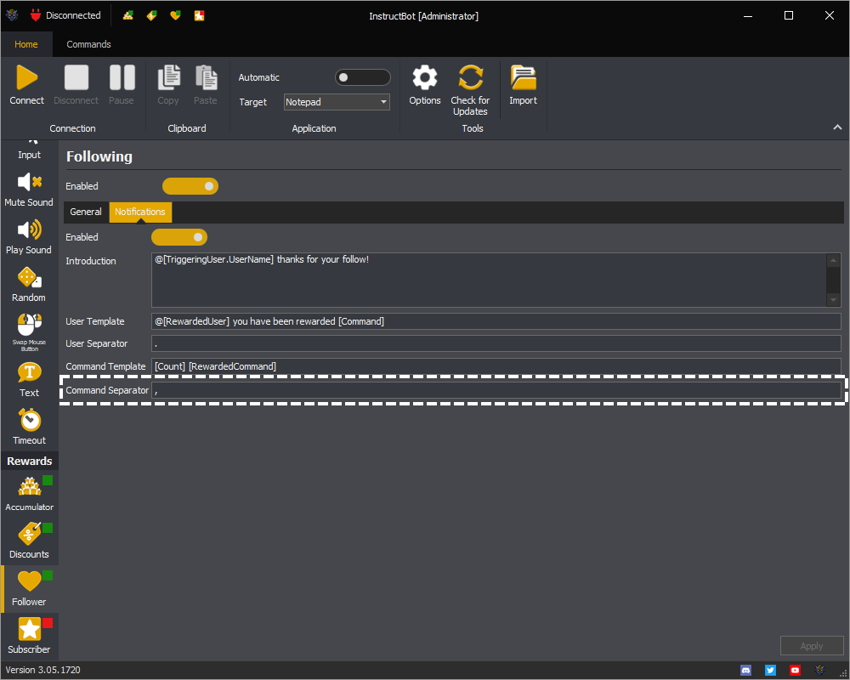Screen dimensions: 850x680
Task: Click the Pause icon in ribbon
Action: point(122,77)
